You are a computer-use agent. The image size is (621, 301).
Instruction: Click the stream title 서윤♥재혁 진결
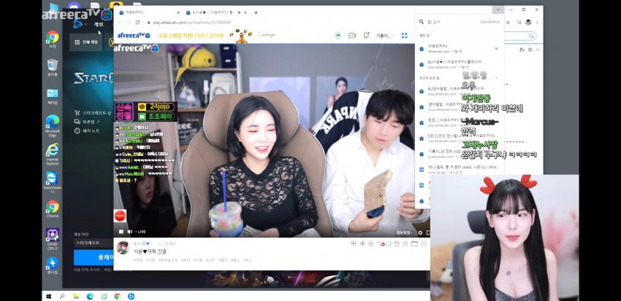click(150, 251)
